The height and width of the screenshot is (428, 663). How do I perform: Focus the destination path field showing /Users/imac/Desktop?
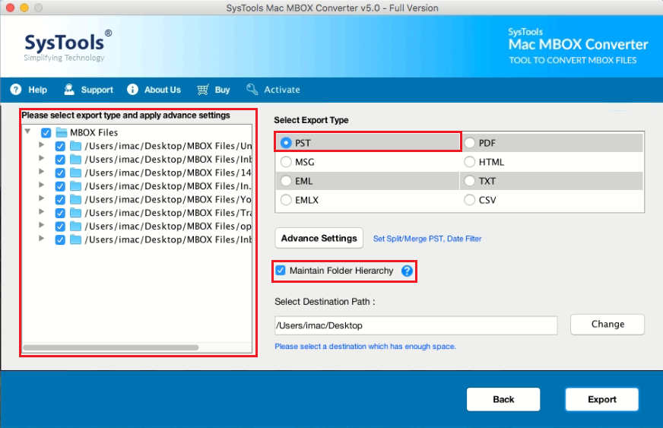tap(416, 325)
